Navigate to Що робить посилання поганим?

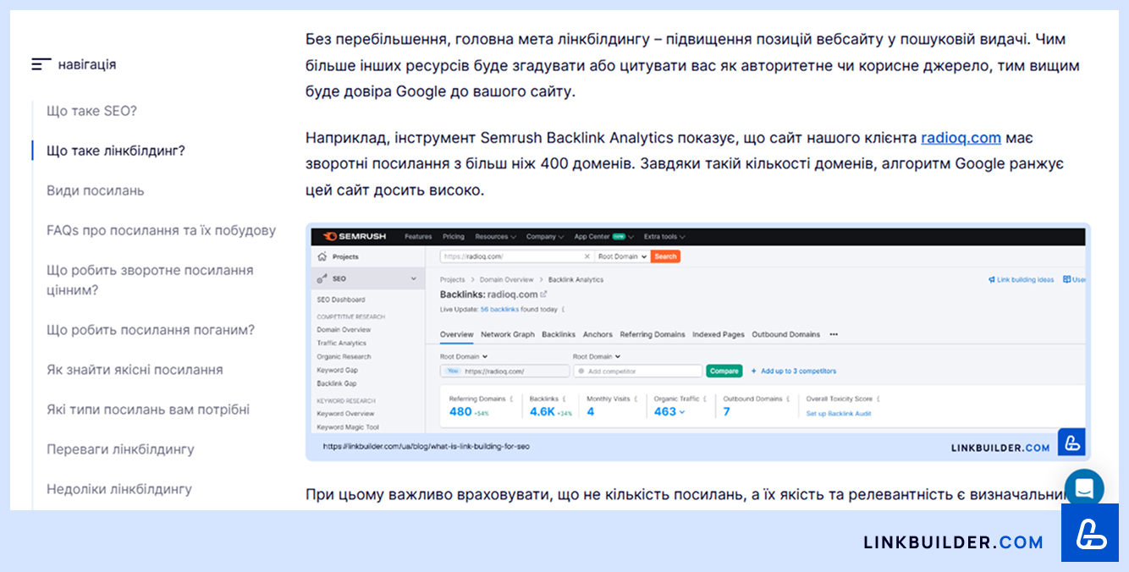pos(151,330)
